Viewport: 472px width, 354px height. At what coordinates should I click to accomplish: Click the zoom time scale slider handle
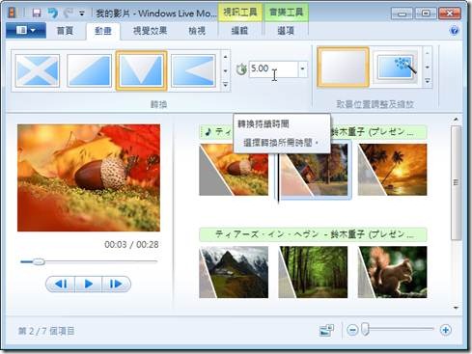[x=365, y=330]
